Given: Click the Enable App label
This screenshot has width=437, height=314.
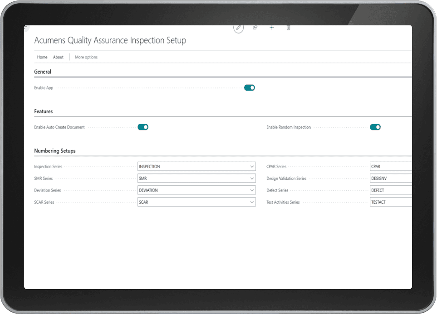Looking at the screenshot, I should click(x=44, y=88).
